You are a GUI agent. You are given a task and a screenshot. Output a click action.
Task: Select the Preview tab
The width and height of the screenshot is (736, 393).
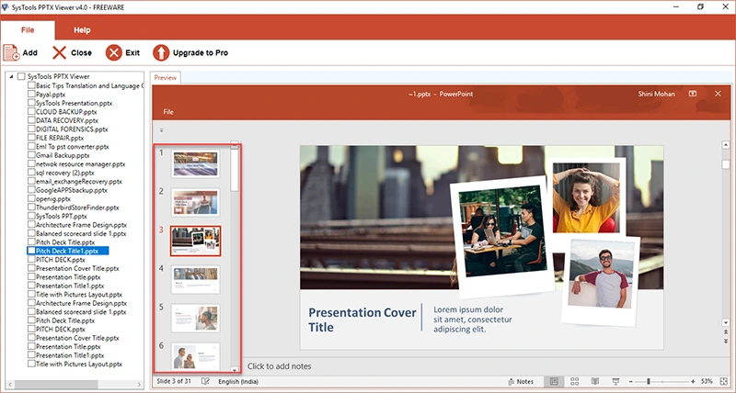[166, 78]
